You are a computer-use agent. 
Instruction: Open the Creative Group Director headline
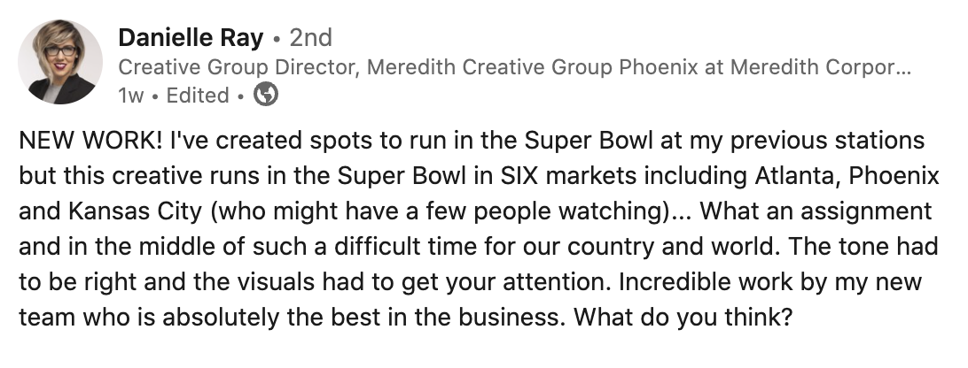[238, 67]
